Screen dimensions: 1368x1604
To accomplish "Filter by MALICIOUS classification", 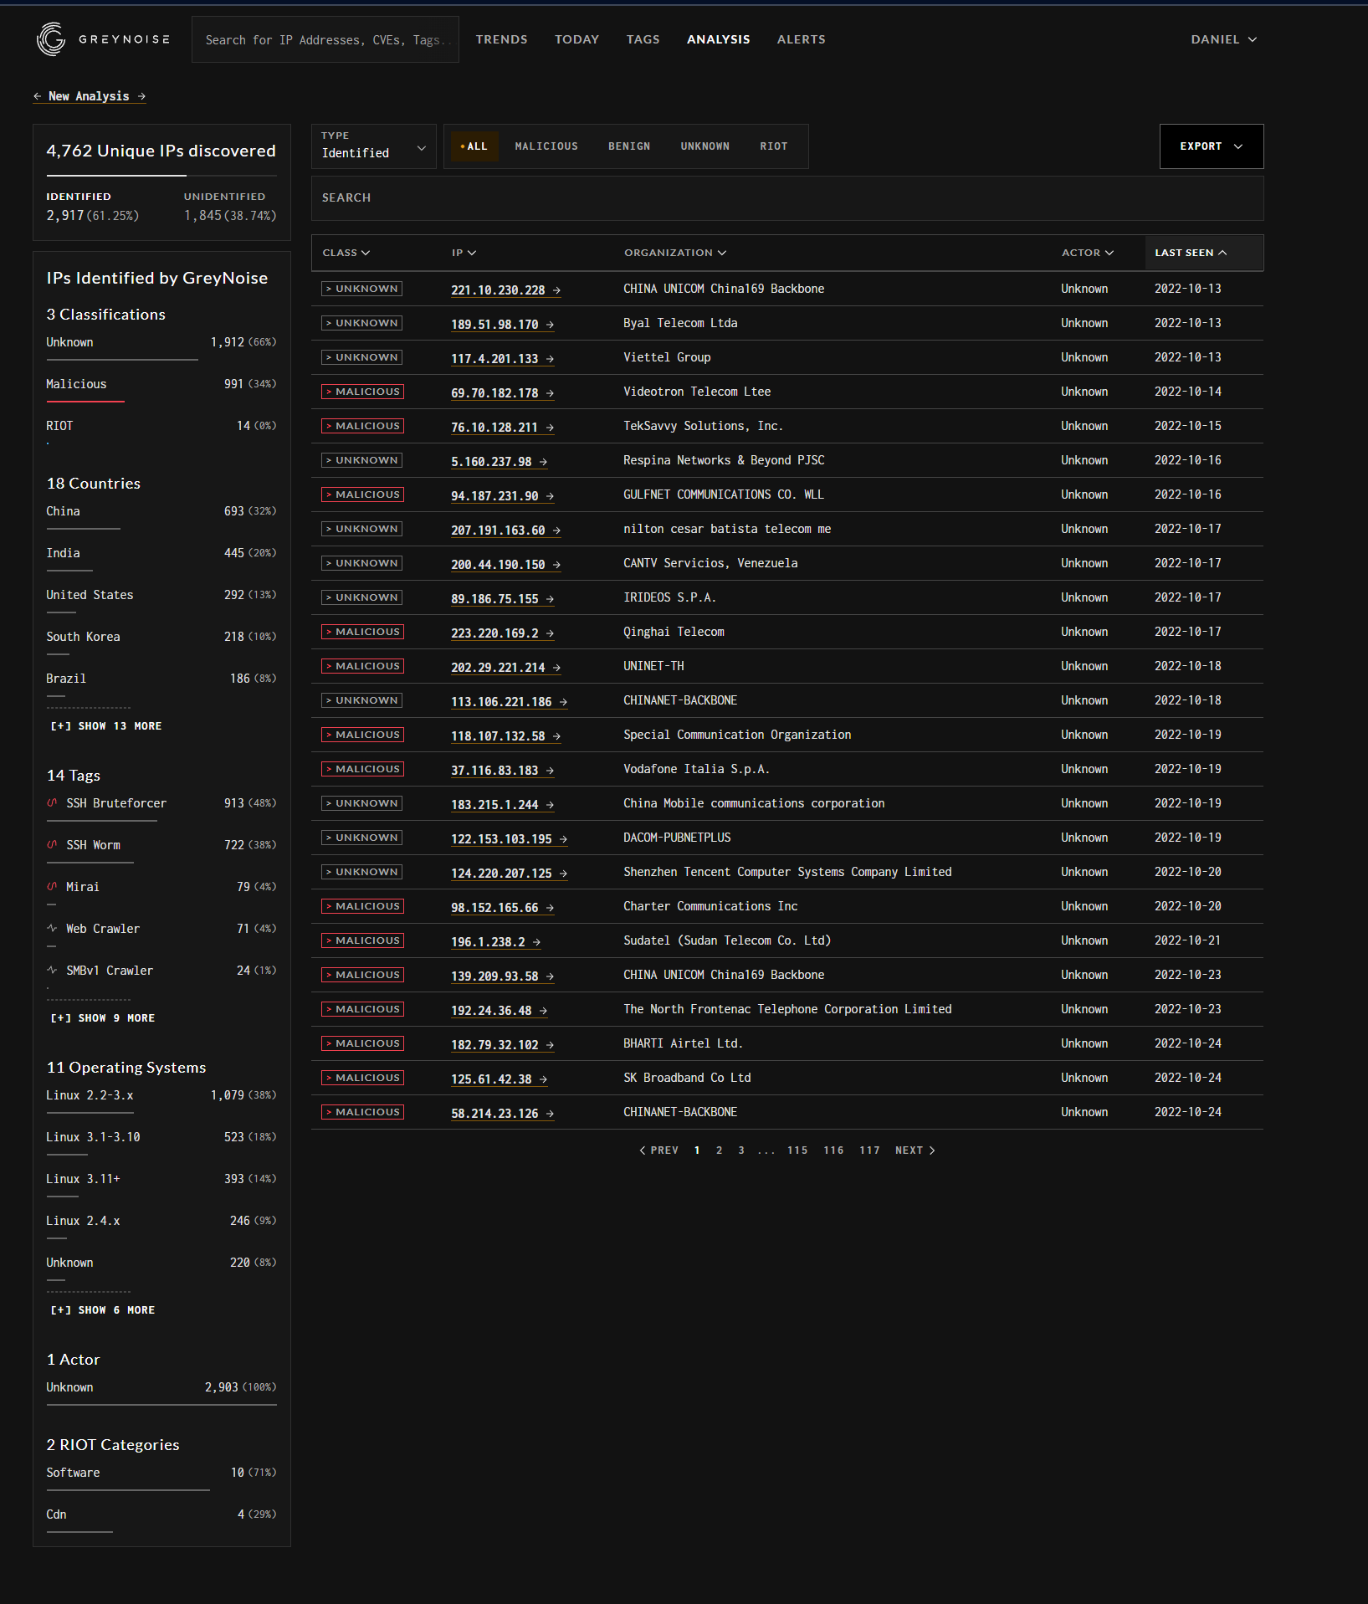I will (546, 146).
